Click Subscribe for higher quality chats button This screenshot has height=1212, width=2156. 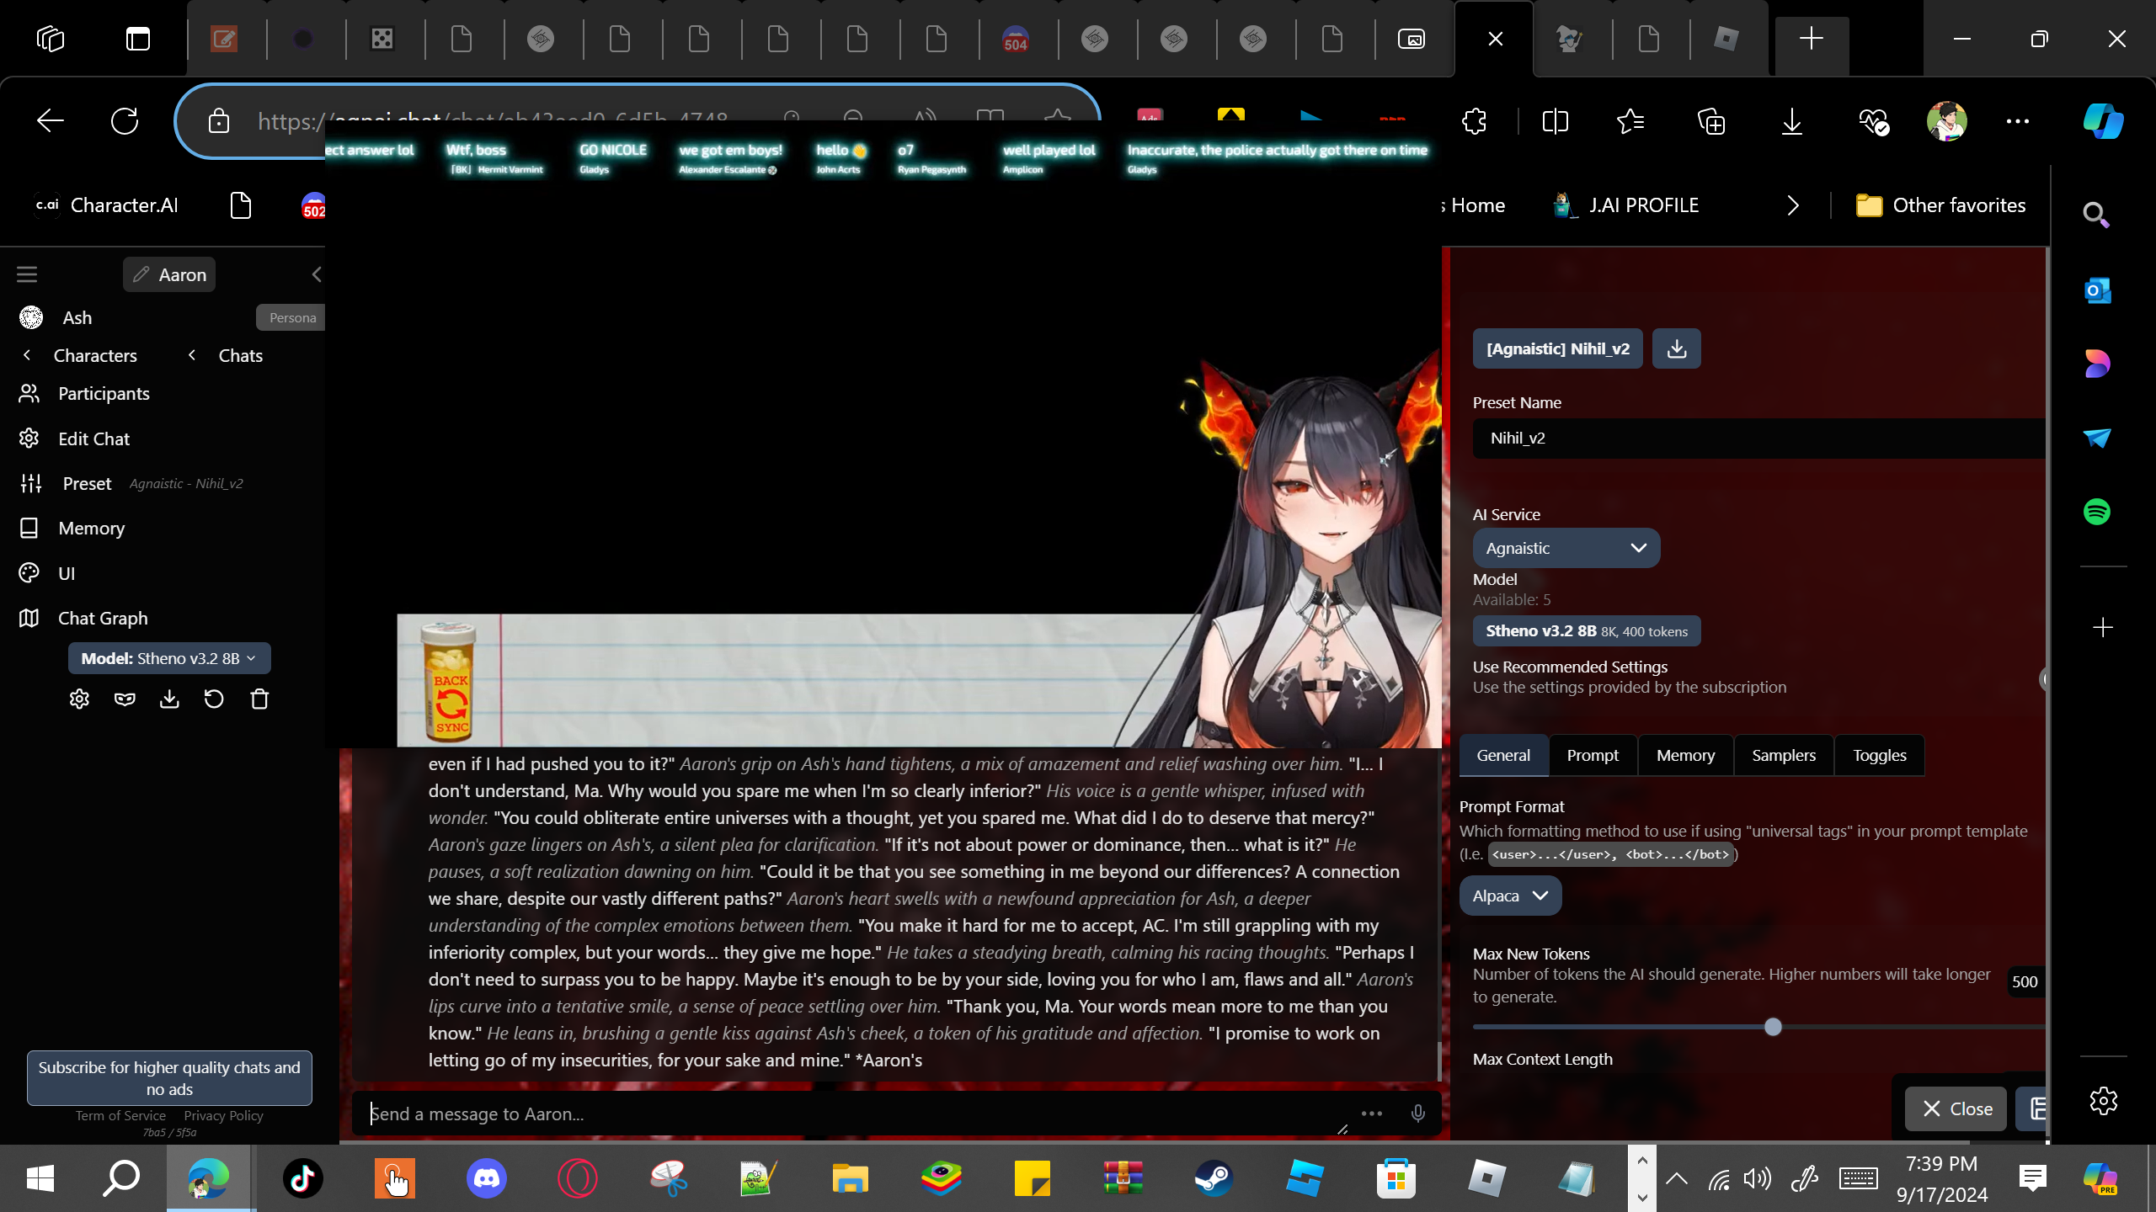point(169,1077)
